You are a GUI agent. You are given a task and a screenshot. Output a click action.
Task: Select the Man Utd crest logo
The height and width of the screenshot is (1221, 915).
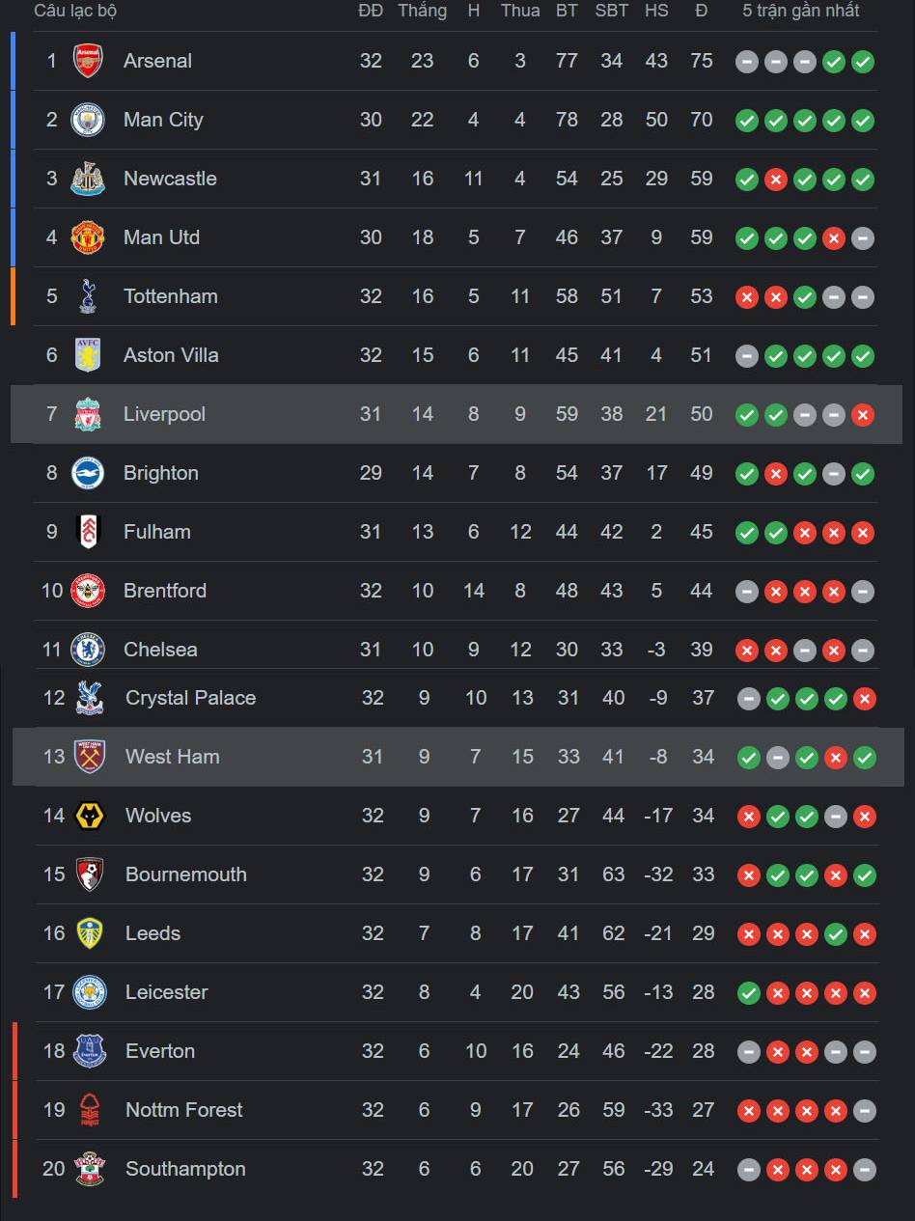click(x=88, y=237)
